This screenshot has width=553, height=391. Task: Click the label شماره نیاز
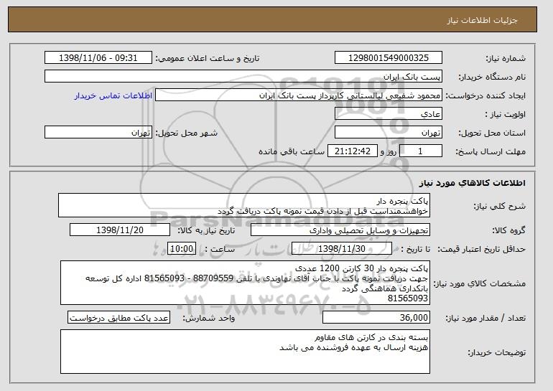506,59
